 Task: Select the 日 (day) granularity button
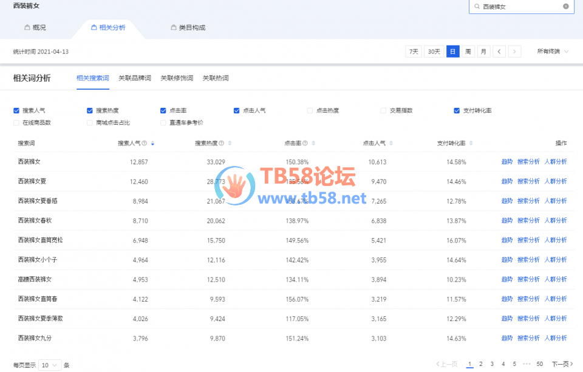pos(452,51)
